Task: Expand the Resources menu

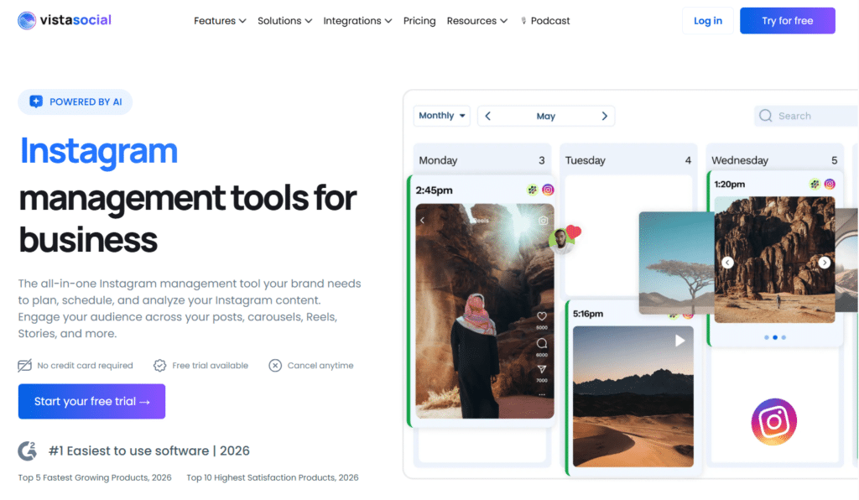Action: pos(476,21)
